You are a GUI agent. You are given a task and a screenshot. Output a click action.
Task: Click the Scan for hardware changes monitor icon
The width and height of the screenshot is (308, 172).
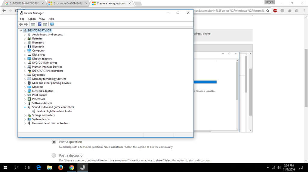pos(52,24)
